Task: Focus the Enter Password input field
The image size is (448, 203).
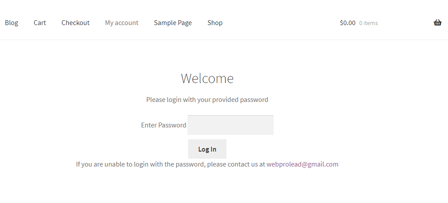Action: [230, 125]
